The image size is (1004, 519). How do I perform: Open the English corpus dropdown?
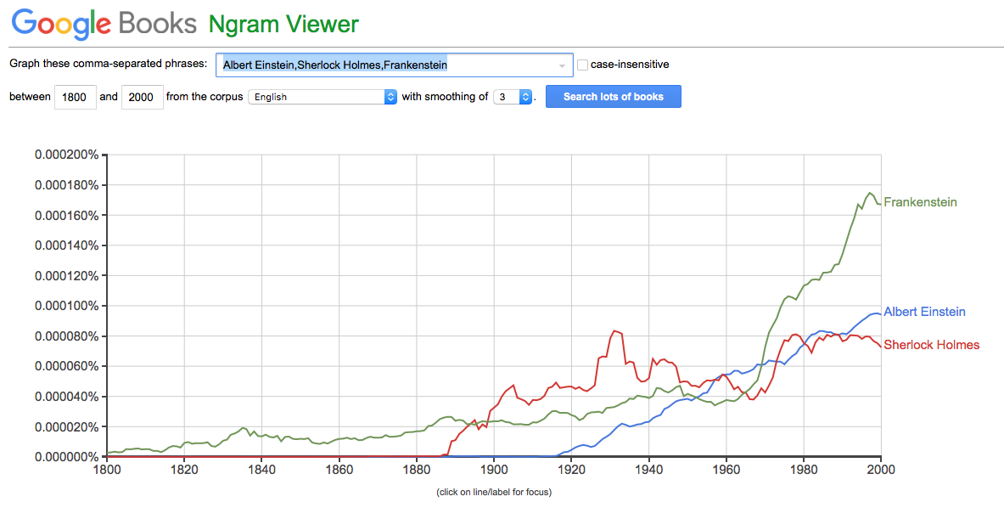click(323, 97)
